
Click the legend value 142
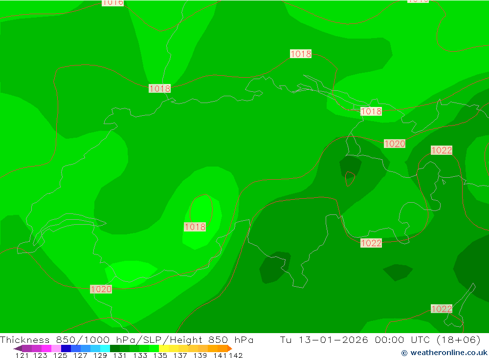pos(236,356)
